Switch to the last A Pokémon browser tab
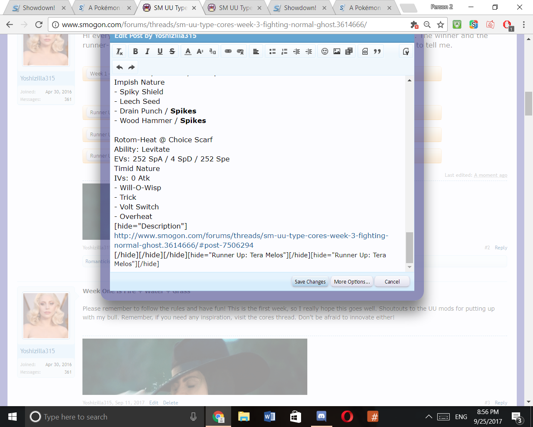This screenshot has height=427, width=533. [365, 8]
